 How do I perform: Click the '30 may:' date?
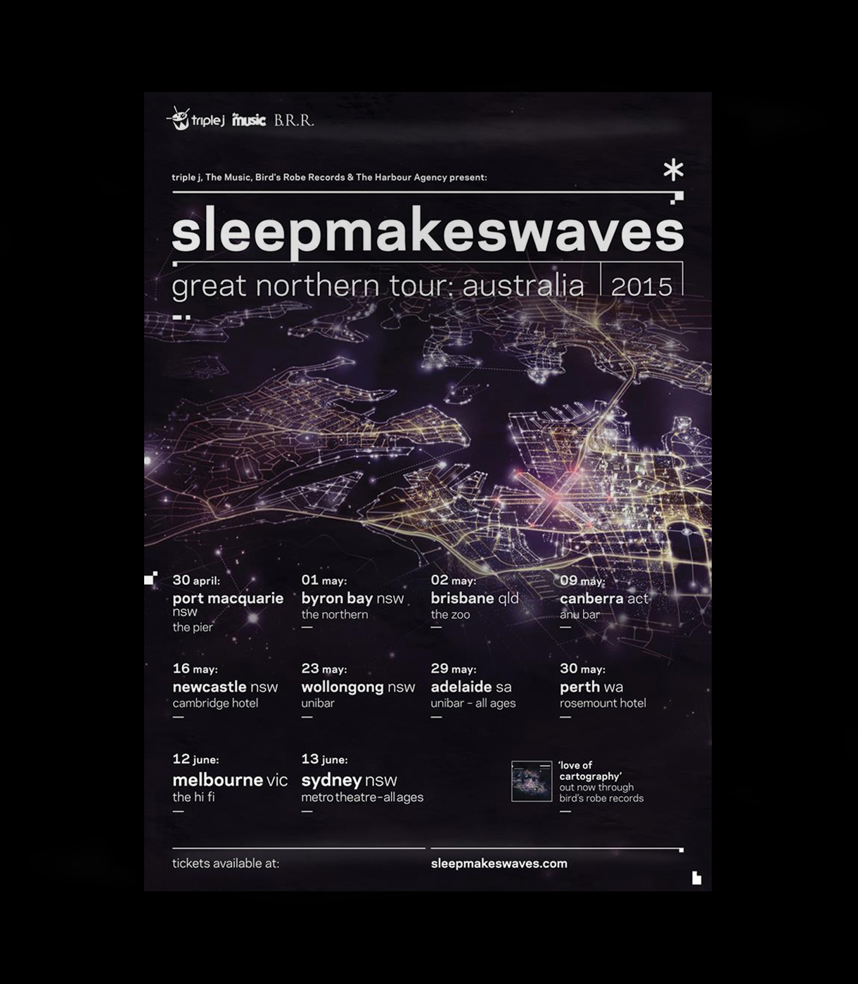click(x=582, y=669)
